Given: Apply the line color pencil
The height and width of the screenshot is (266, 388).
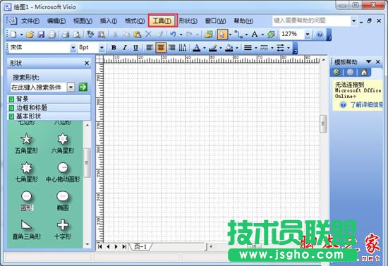Looking at the screenshot, I should point(213,47).
